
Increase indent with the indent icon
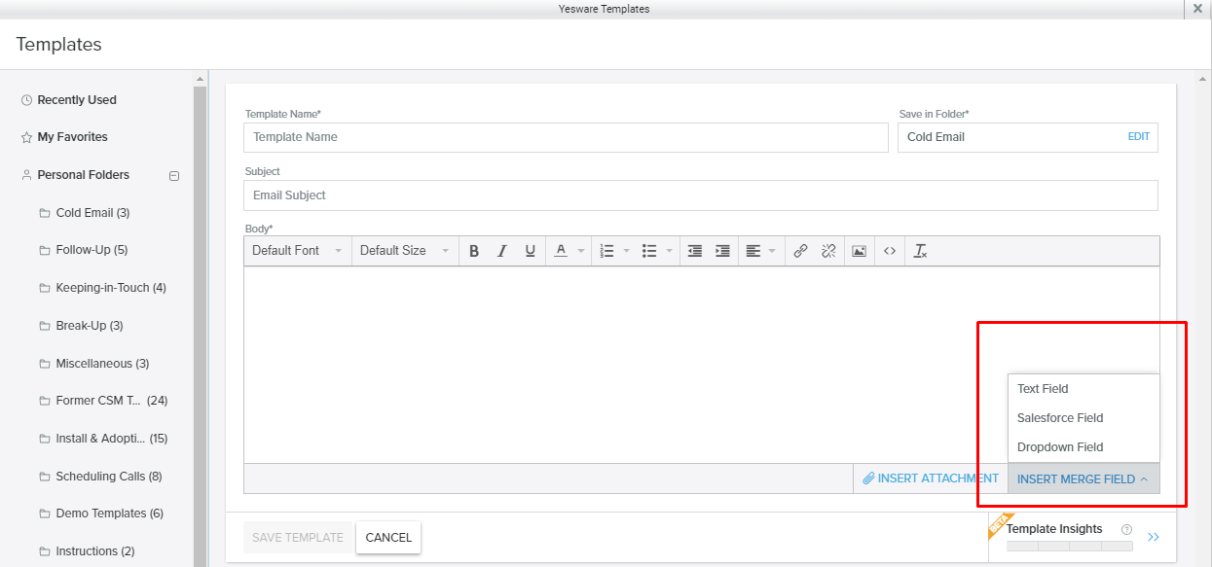[x=722, y=251]
